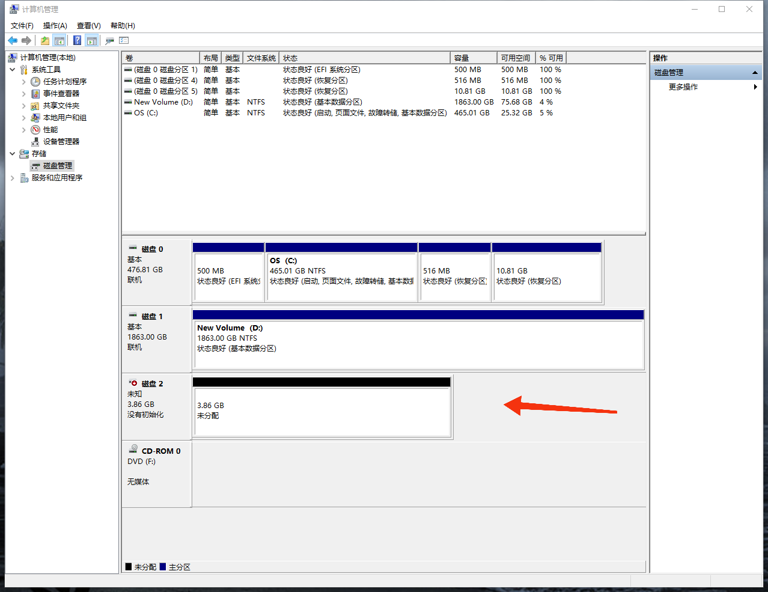This screenshot has height=592, width=768.
Task: Toggle the Show/Hide Action Pane button
Action: pyautogui.click(x=92, y=41)
